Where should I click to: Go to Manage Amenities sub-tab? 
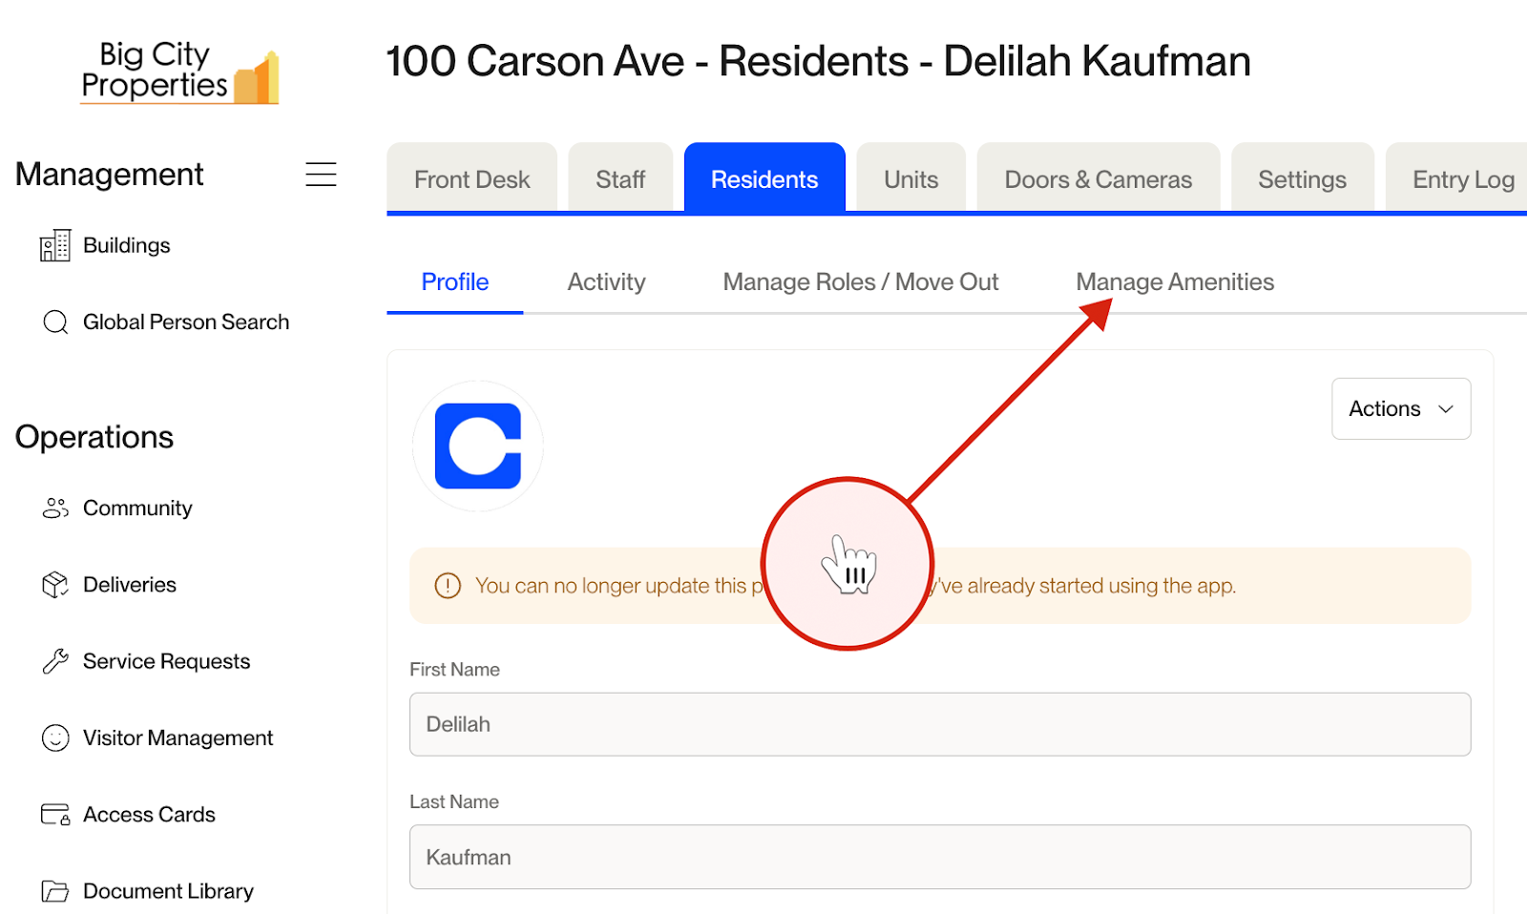(1175, 282)
